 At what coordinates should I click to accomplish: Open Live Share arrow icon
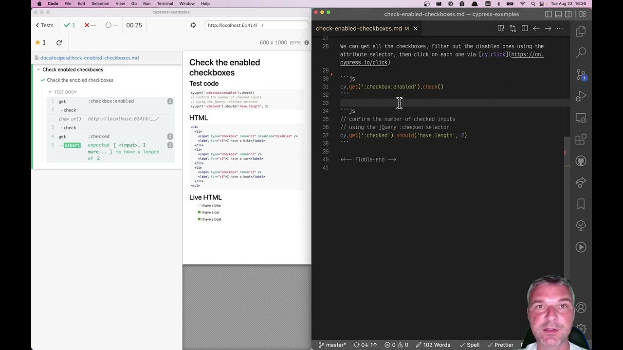tap(581, 183)
